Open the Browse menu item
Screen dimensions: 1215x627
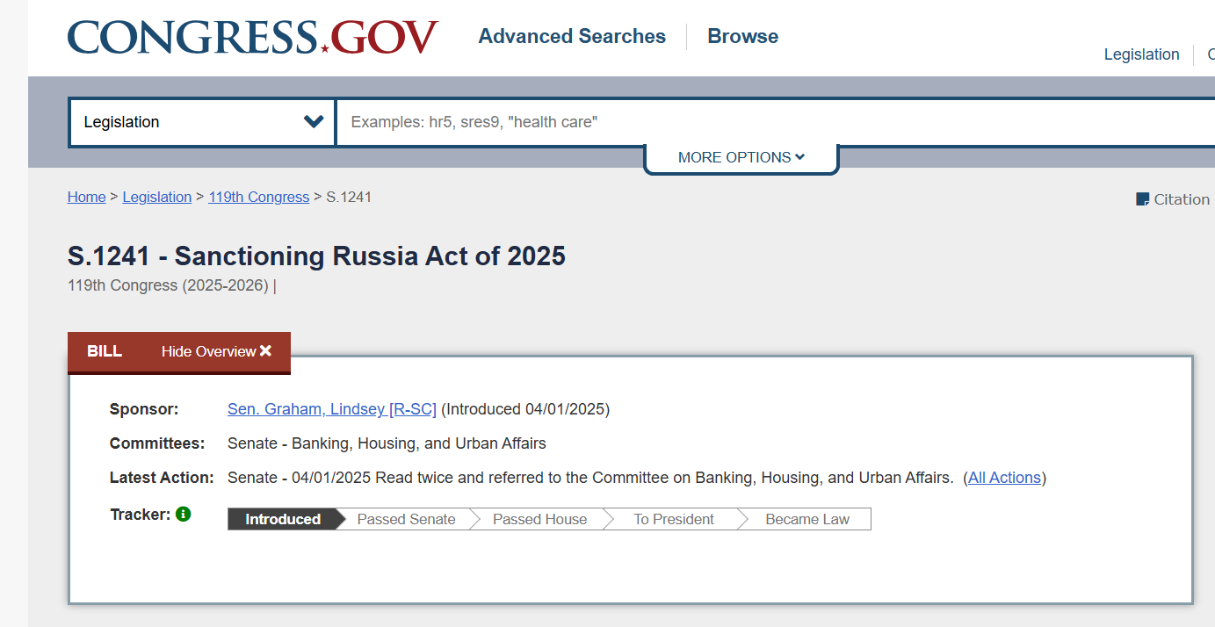click(742, 37)
